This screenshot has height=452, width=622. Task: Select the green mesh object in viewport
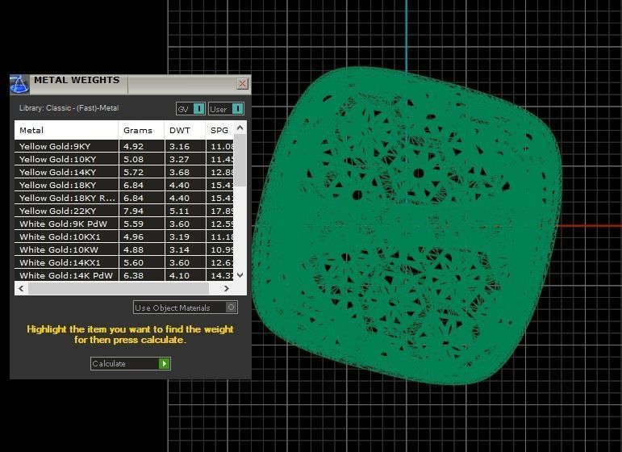[x=407, y=226]
